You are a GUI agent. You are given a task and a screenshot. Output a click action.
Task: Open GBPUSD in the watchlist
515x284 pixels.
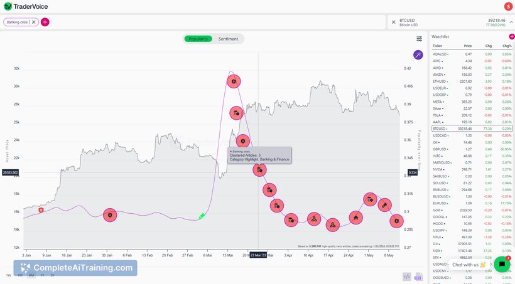click(472, 149)
